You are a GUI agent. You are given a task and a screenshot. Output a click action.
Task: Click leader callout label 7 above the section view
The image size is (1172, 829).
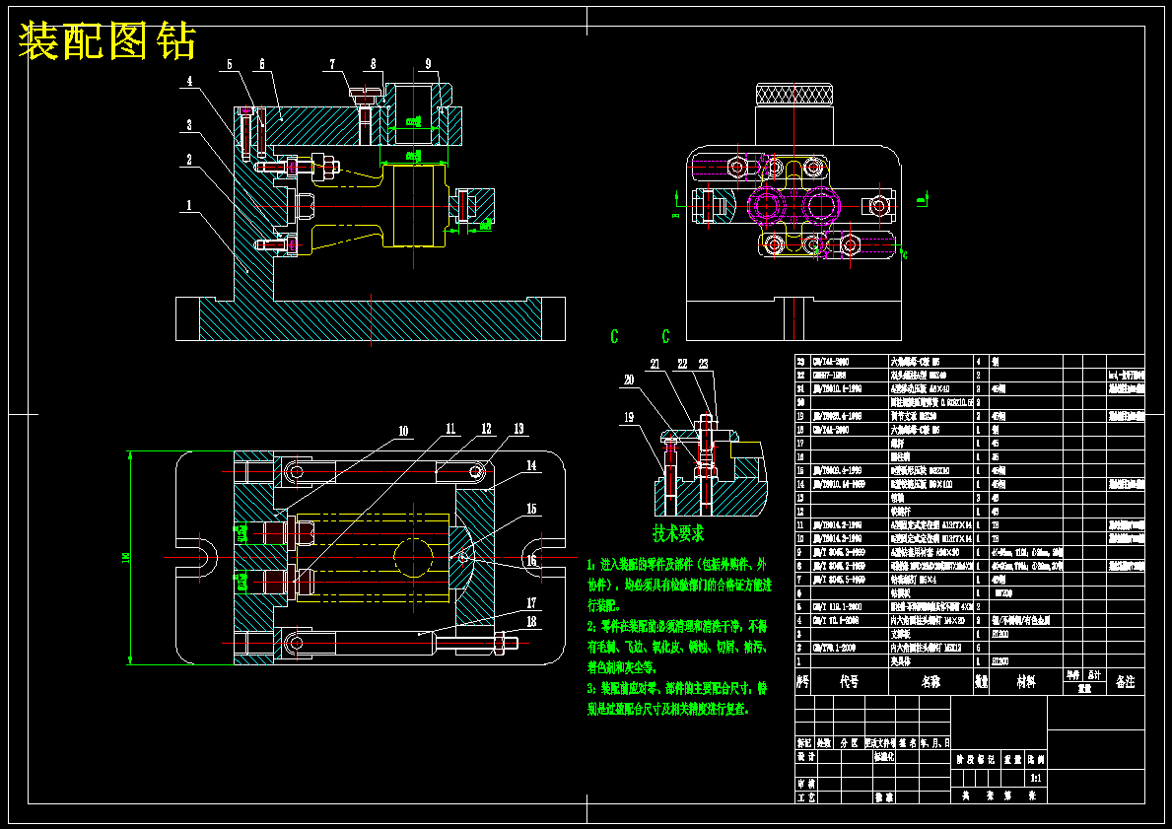coord(332,64)
